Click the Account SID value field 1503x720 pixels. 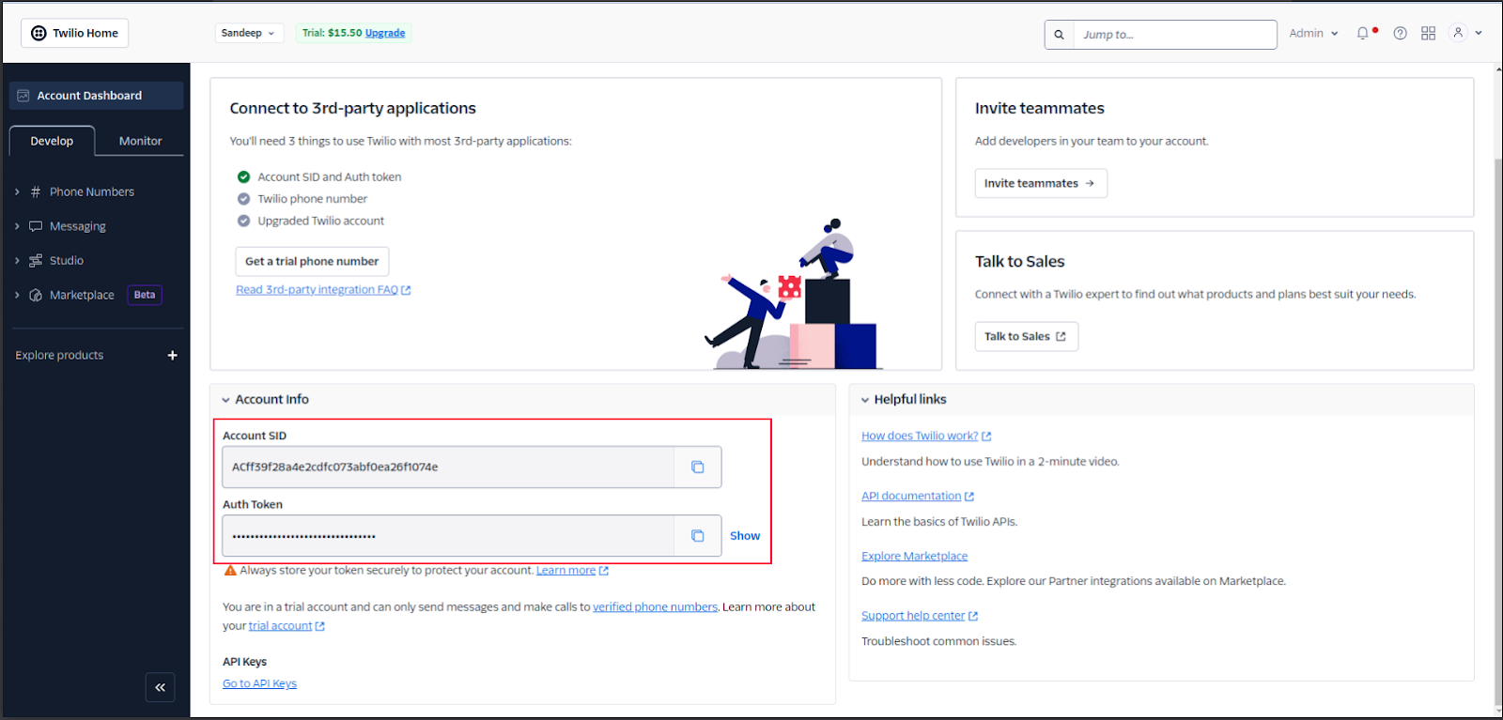pos(448,467)
